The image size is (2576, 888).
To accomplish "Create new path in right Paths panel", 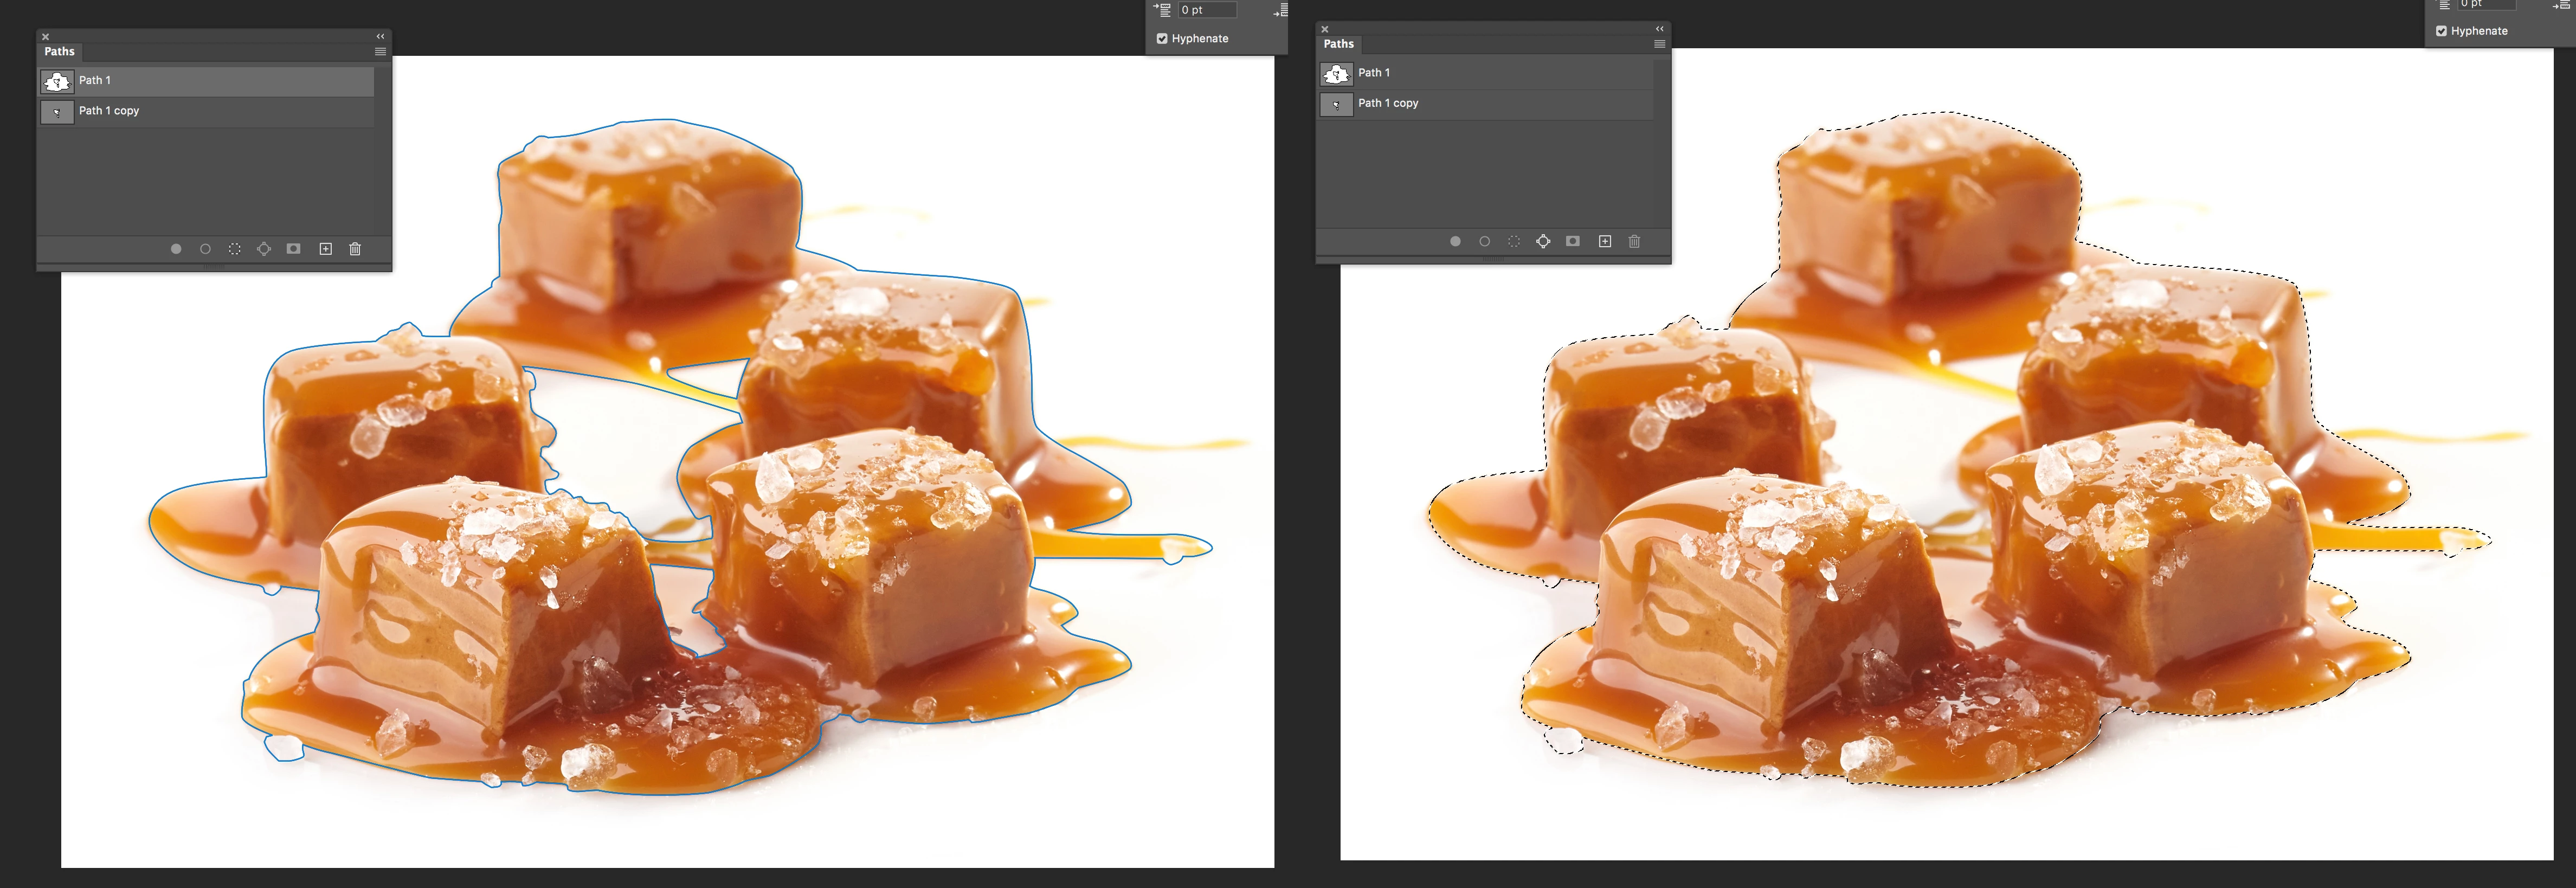I will 1604,241.
